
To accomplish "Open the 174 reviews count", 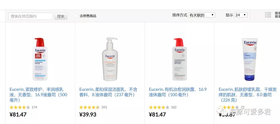I will click(34, 107).
